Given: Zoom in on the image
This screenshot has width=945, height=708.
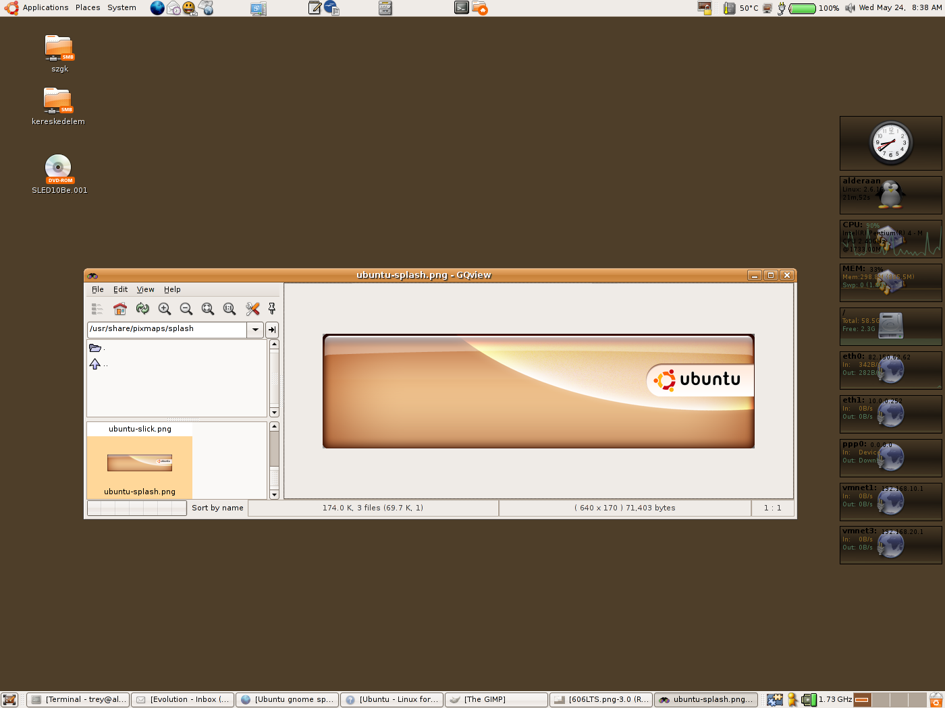Looking at the screenshot, I should [x=164, y=309].
